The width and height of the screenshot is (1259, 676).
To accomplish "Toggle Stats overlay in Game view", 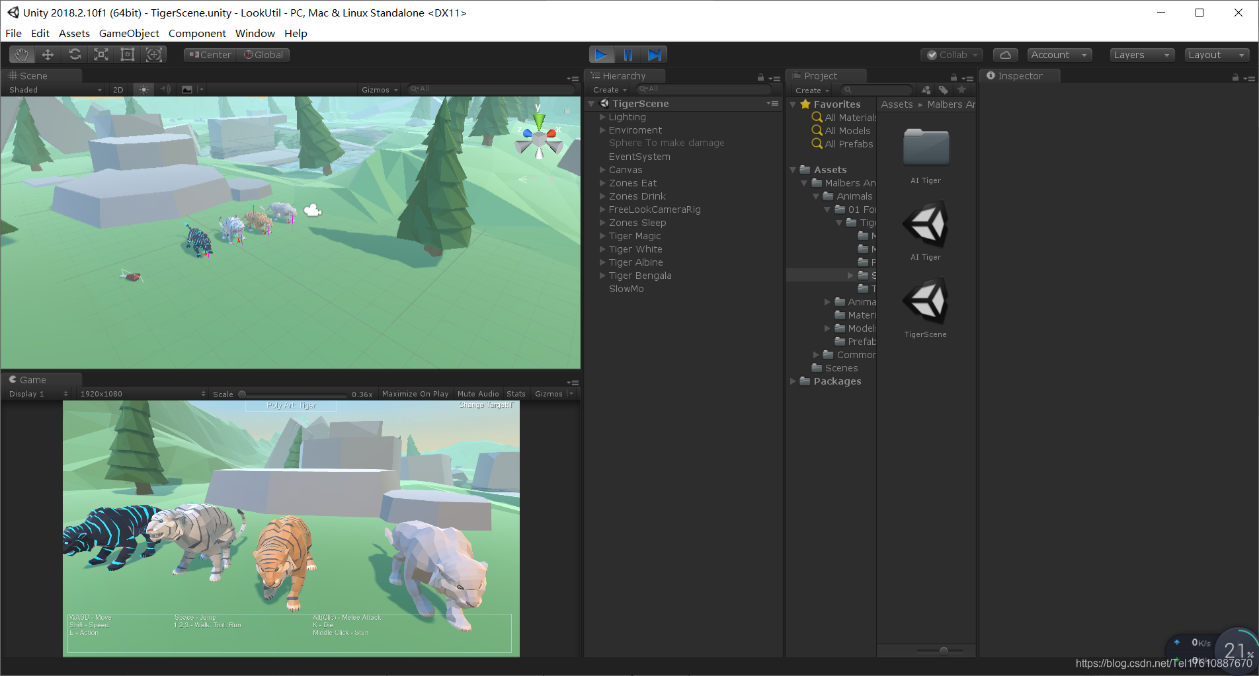I will [x=516, y=394].
